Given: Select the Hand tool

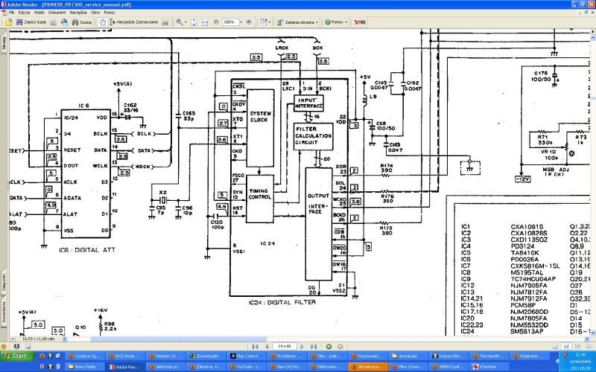Looking at the screenshot, I should [x=102, y=22].
